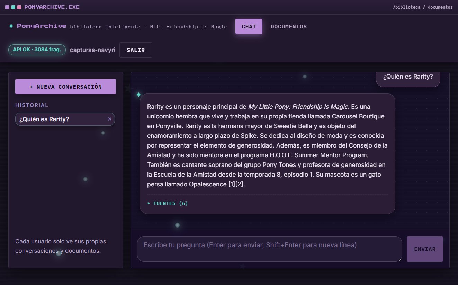Click the note 'Cada usuario solo ve sus propias conversaciones'
This screenshot has width=458, height=285.
61,246
